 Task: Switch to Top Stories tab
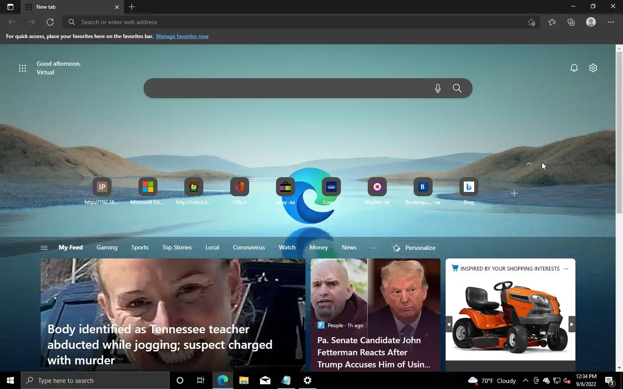tap(177, 247)
